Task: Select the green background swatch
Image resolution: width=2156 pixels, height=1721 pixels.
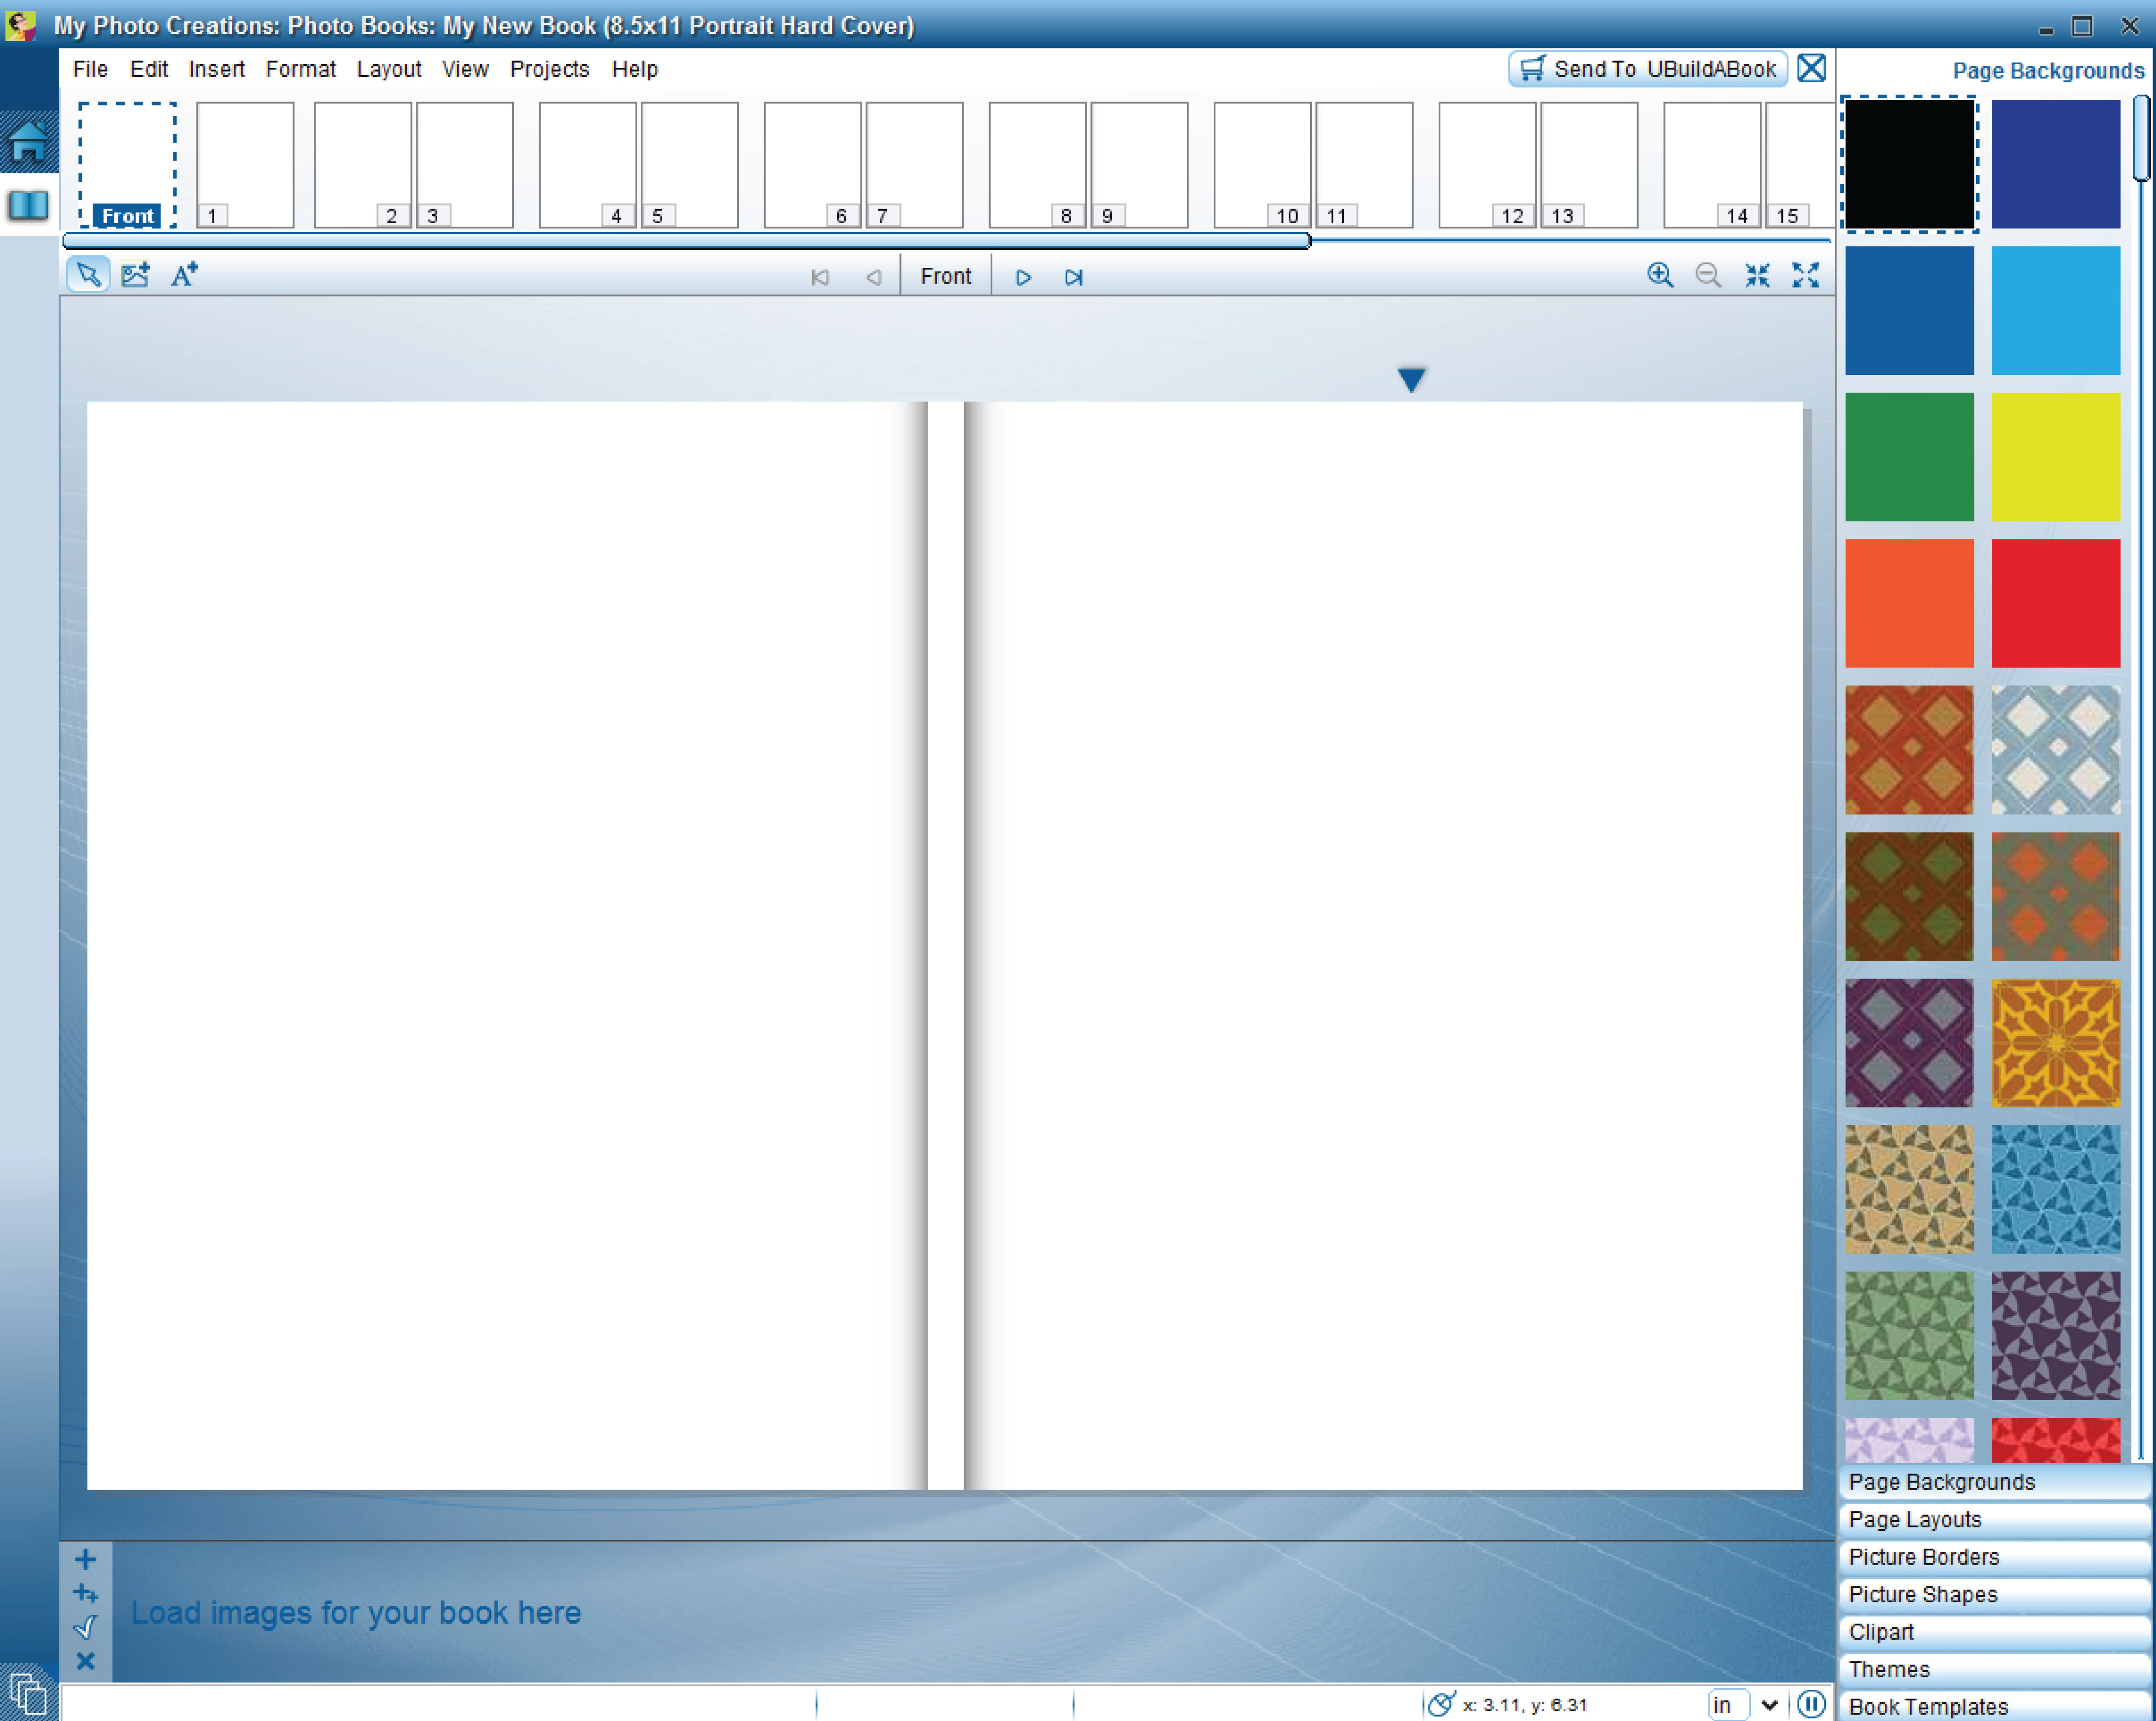Action: [x=1909, y=456]
